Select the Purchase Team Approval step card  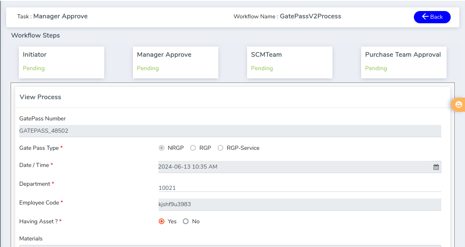(x=404, y=62)
